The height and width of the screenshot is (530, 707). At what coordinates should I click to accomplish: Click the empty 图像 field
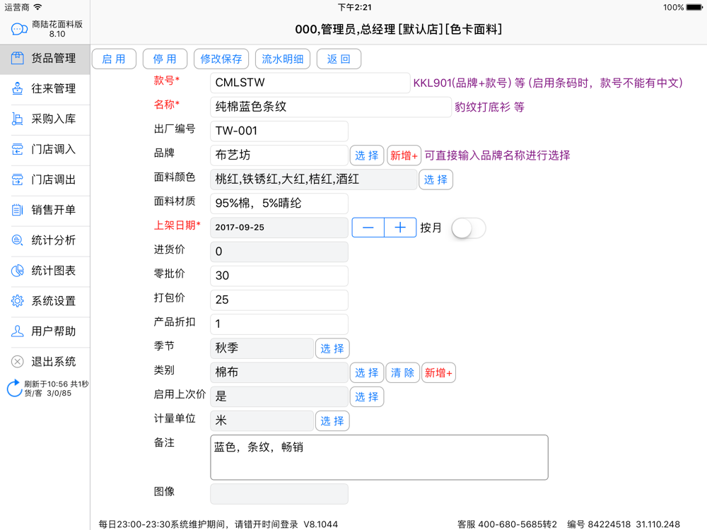coord(279,493)
